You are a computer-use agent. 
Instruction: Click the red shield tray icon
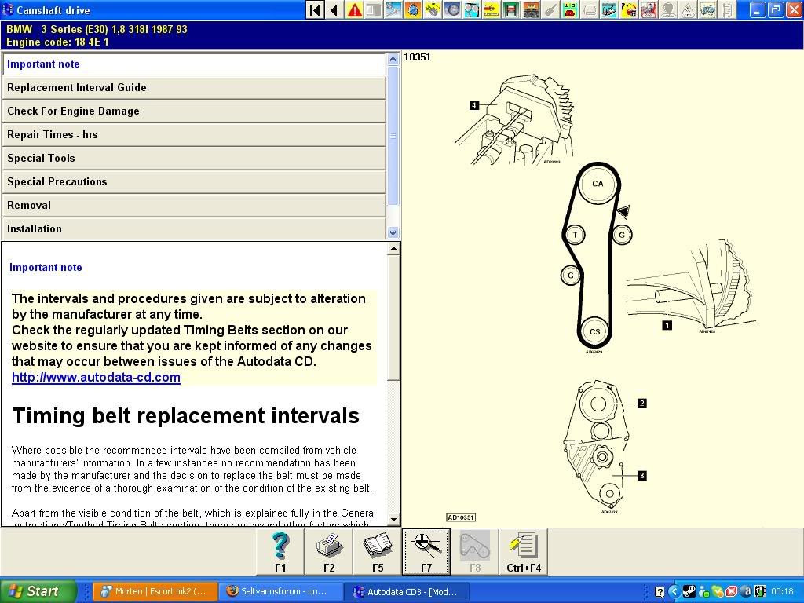coord(732,592)
